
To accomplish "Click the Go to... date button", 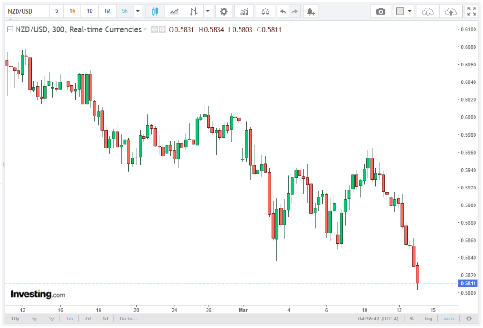I will pos(128,319).
